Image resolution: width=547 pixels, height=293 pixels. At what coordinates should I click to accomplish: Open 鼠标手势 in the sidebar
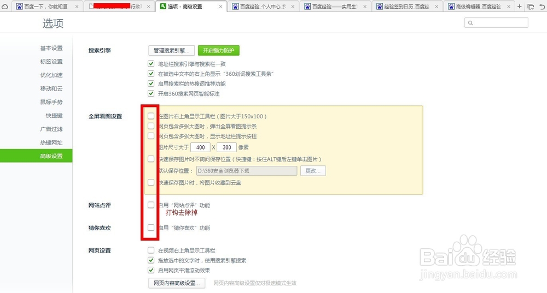tap(51, 102)
